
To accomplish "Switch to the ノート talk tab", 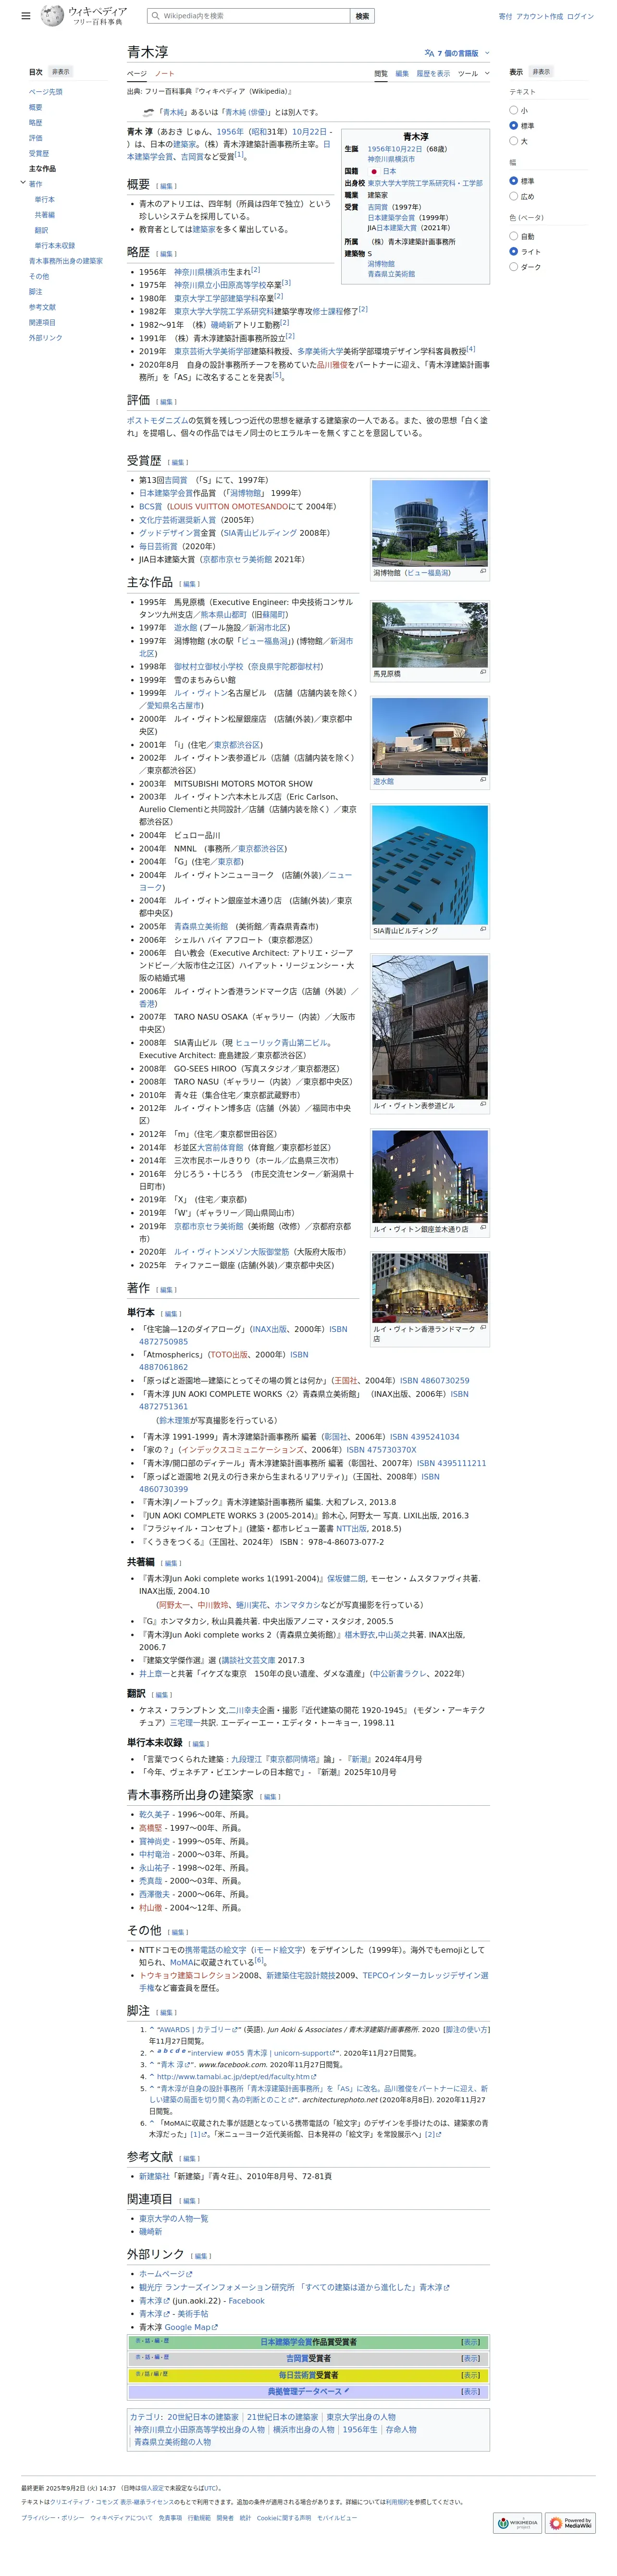I will [164, 73].
